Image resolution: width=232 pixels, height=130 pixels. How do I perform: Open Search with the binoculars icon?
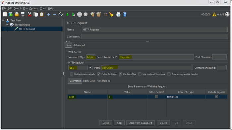pos(105,14)
